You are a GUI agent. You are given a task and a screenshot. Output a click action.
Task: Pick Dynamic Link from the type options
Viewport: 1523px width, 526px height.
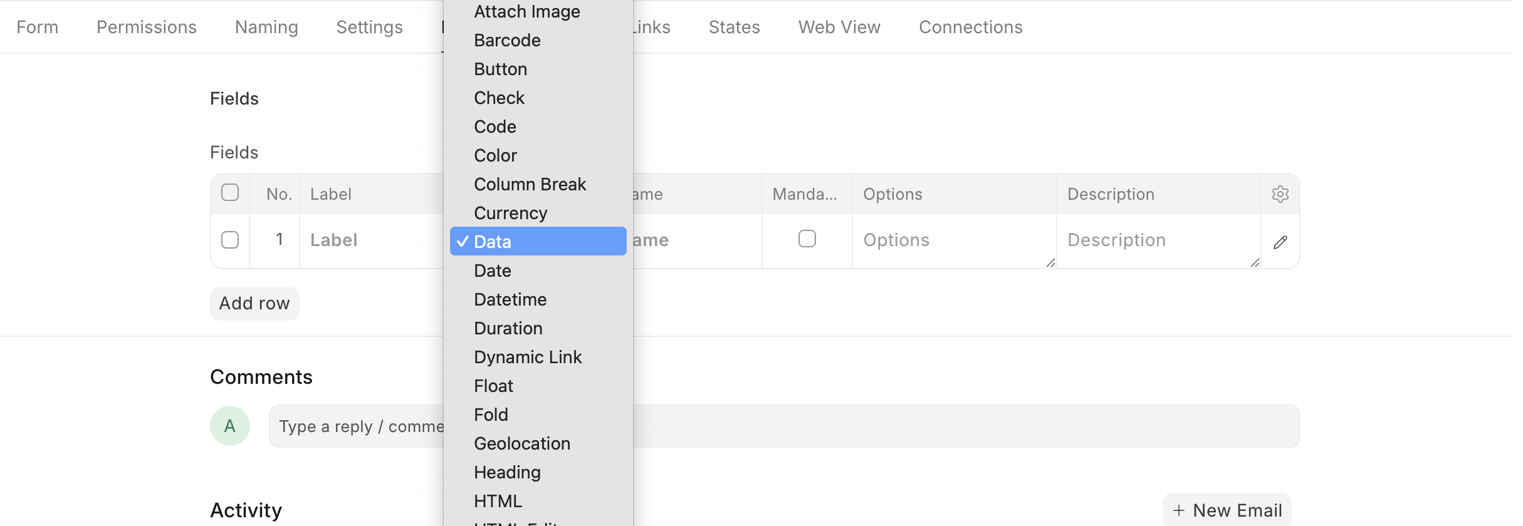pyautogui.click(x=528, y=357)
